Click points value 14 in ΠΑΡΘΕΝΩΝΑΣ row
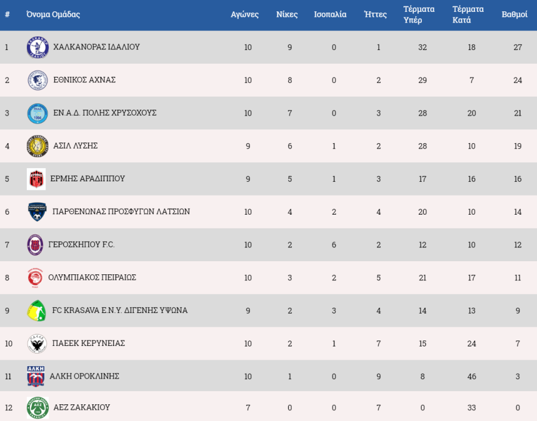This screenshot has width=537, height=421. pyautogui.click(x=517, y=212)
